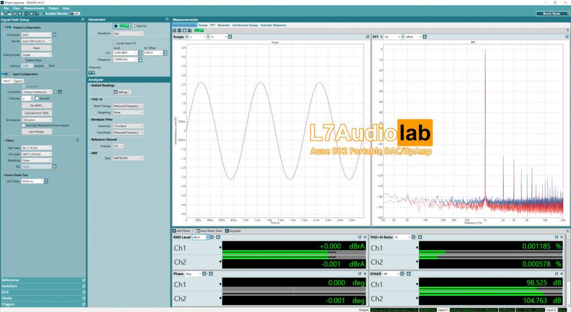Pop out the THD+N Ratio meter
Viewport: 571px width, 312px height.
coord(557,237)
